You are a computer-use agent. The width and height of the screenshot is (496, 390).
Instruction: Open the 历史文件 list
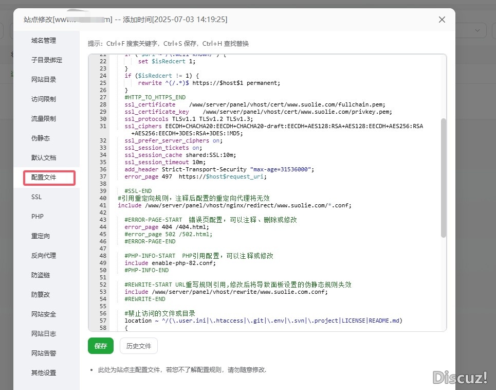(138, 346)
